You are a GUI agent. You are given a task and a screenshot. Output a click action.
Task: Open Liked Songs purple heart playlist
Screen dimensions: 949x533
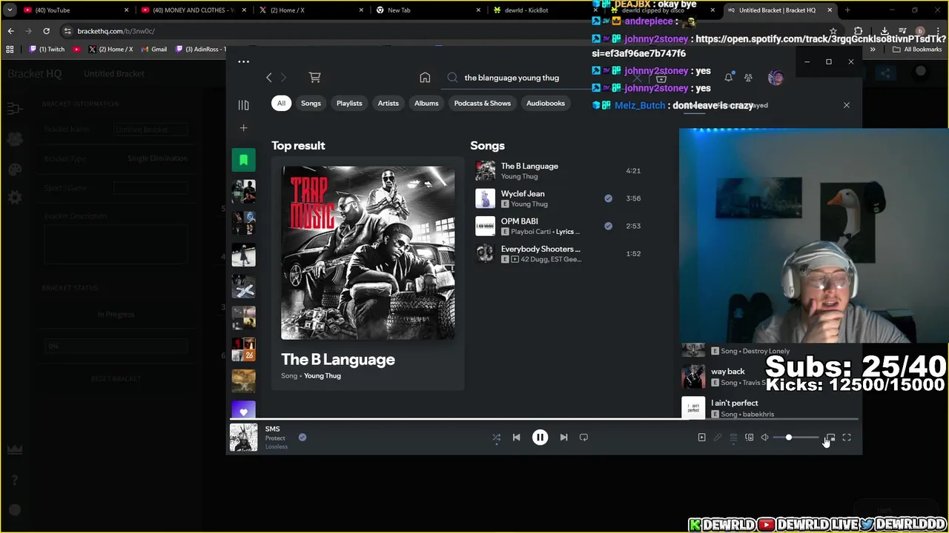[243, 411]
